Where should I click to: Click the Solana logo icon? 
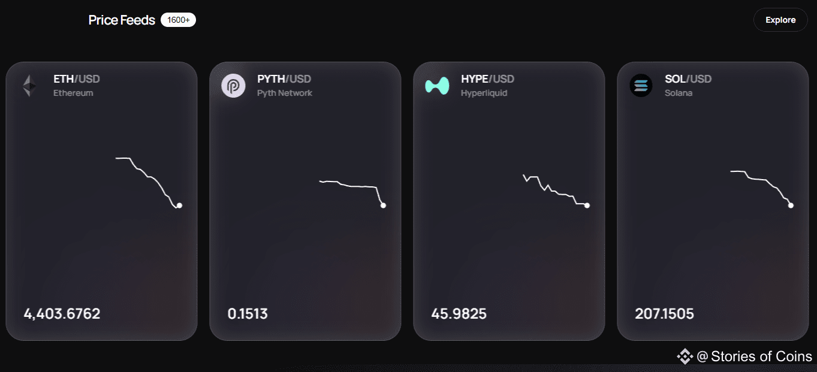point(641,86)
